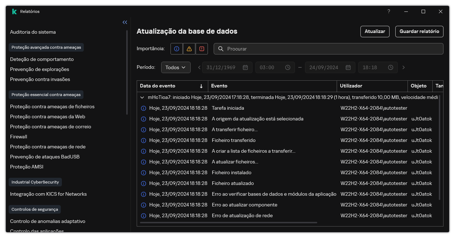Viewport: 455px width, 238px height.
Task: Toggle the critical importance filter
Action: pos(202,48)
